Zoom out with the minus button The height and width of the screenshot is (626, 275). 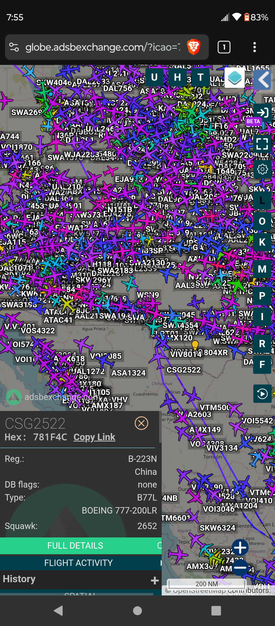tap(240, 567)
